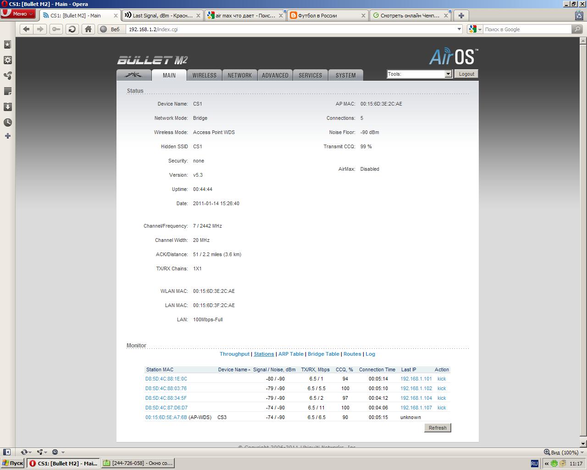Click the Refresh button under the stations table

tap(437, 428)
